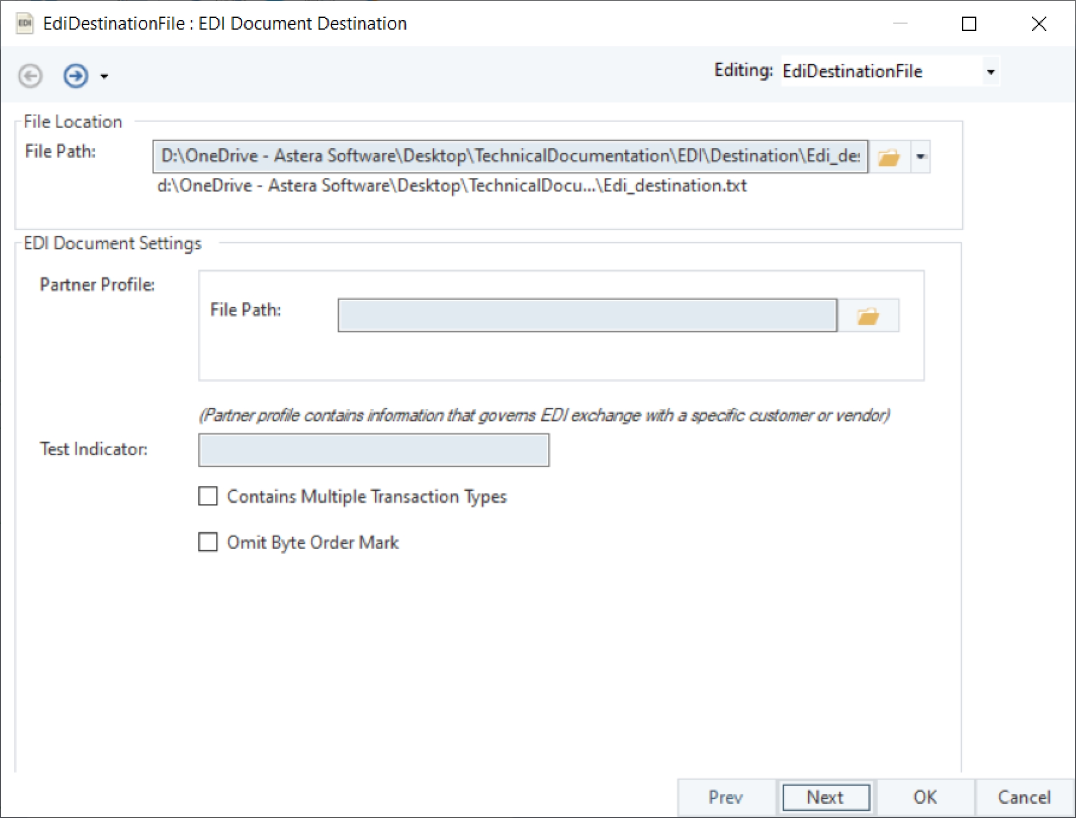1076x818 pixels.
Task: Click the back navigation arrow icon
Action: (30, 76)
